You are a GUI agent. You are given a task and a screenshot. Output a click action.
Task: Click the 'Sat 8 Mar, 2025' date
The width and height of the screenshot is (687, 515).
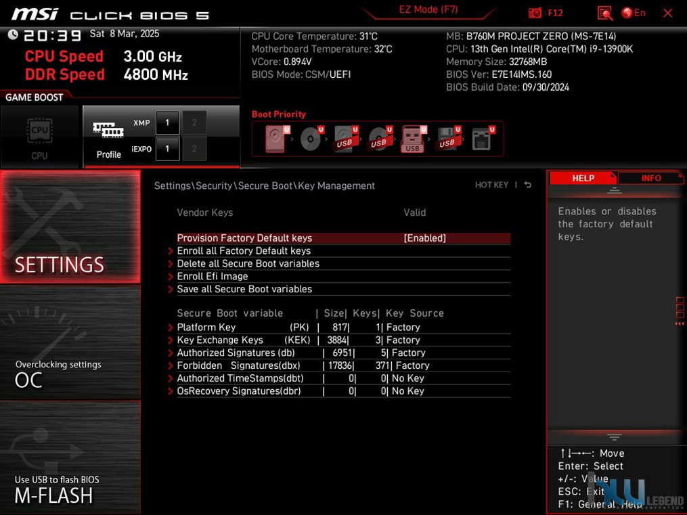125,34
